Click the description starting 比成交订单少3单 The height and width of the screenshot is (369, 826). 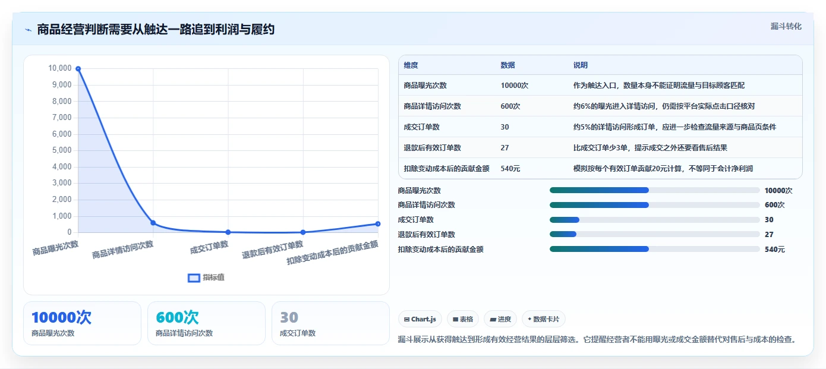650,148
